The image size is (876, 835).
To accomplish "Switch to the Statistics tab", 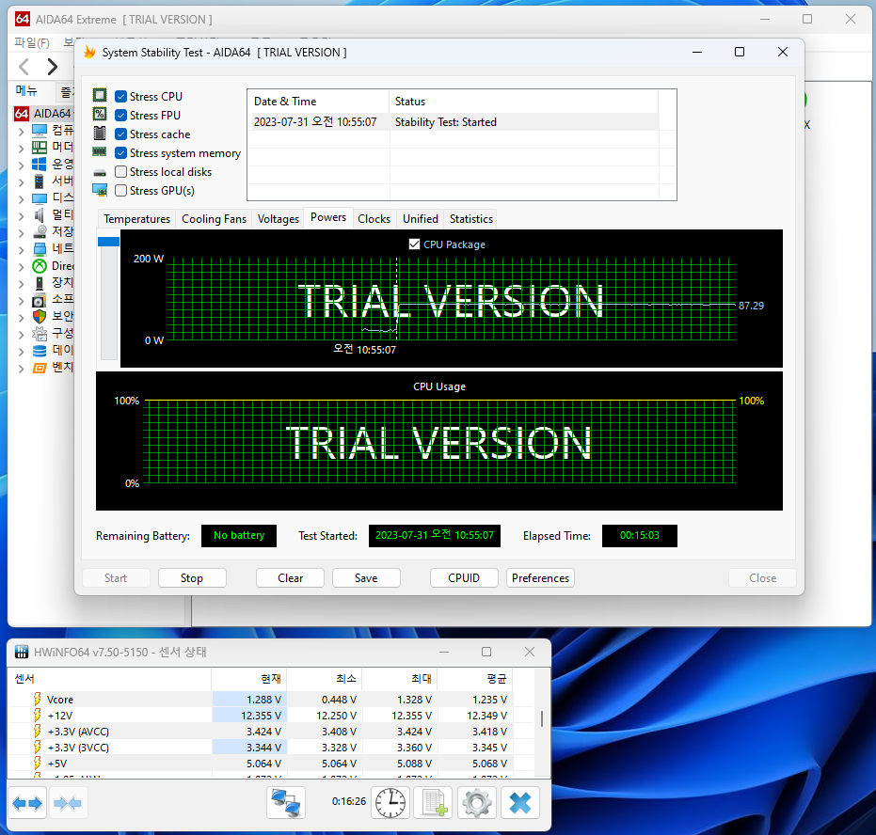I will click(471, 219).
